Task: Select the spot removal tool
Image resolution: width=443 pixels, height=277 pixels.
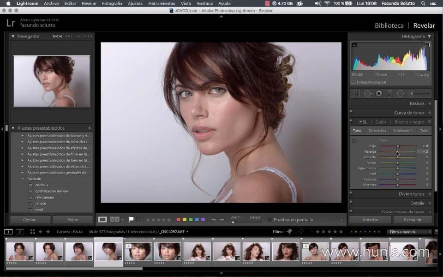Action: [368, 93]
